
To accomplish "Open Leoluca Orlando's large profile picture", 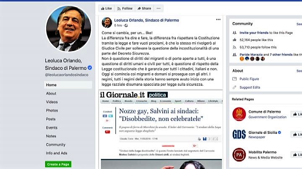I will 68,28.
